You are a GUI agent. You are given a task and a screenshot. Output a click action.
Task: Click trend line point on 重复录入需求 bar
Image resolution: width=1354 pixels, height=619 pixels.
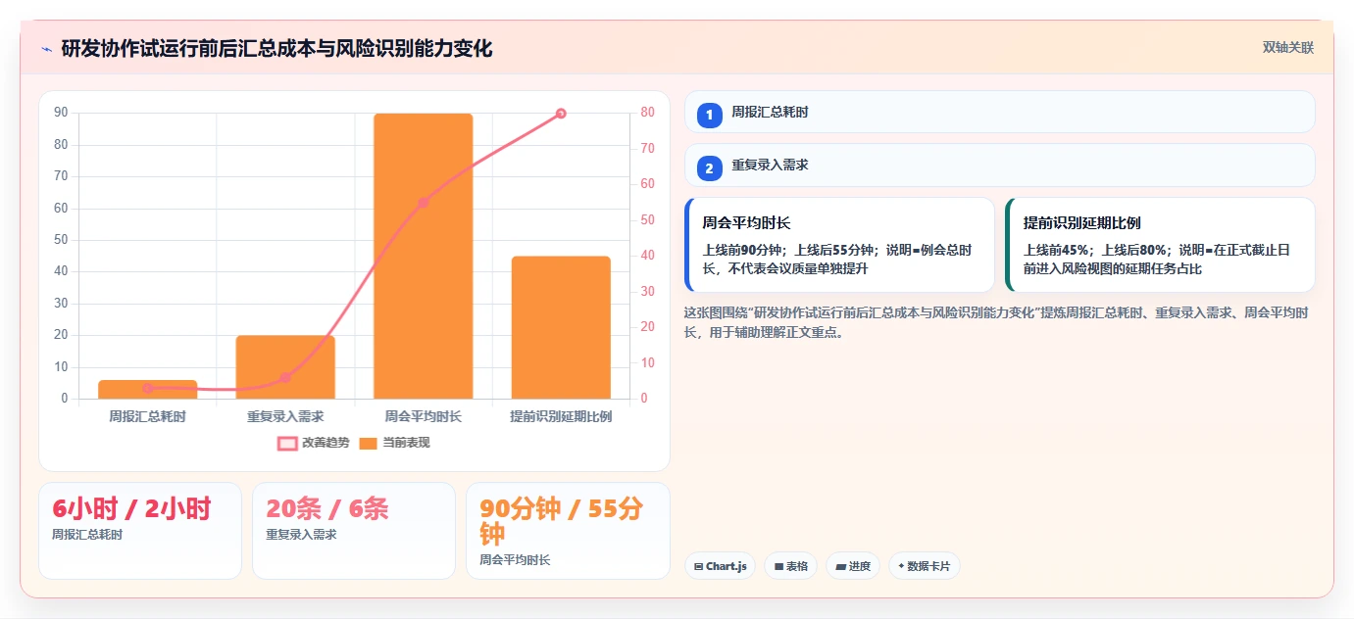tap(285, 377)
